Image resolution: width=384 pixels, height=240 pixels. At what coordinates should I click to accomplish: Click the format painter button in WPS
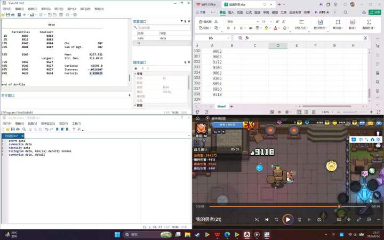205,21
